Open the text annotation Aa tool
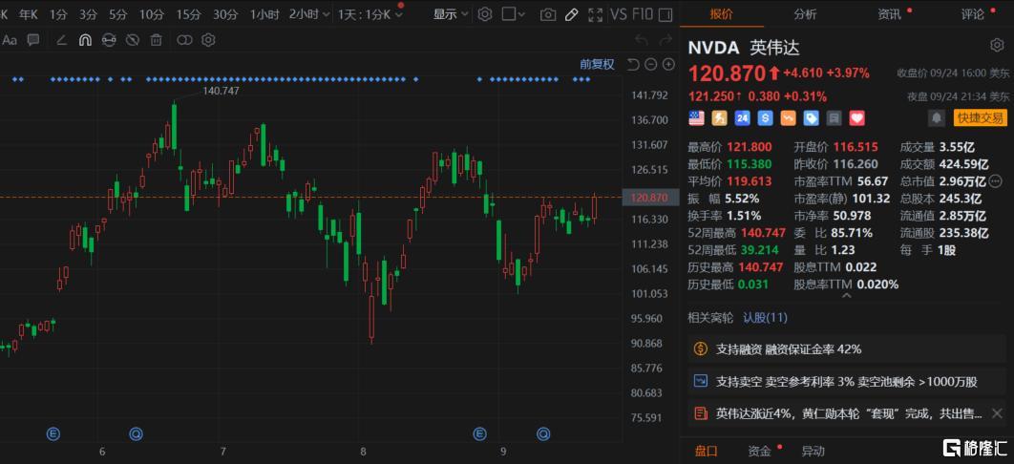1014x464 pixels. (x=10, y=40)
